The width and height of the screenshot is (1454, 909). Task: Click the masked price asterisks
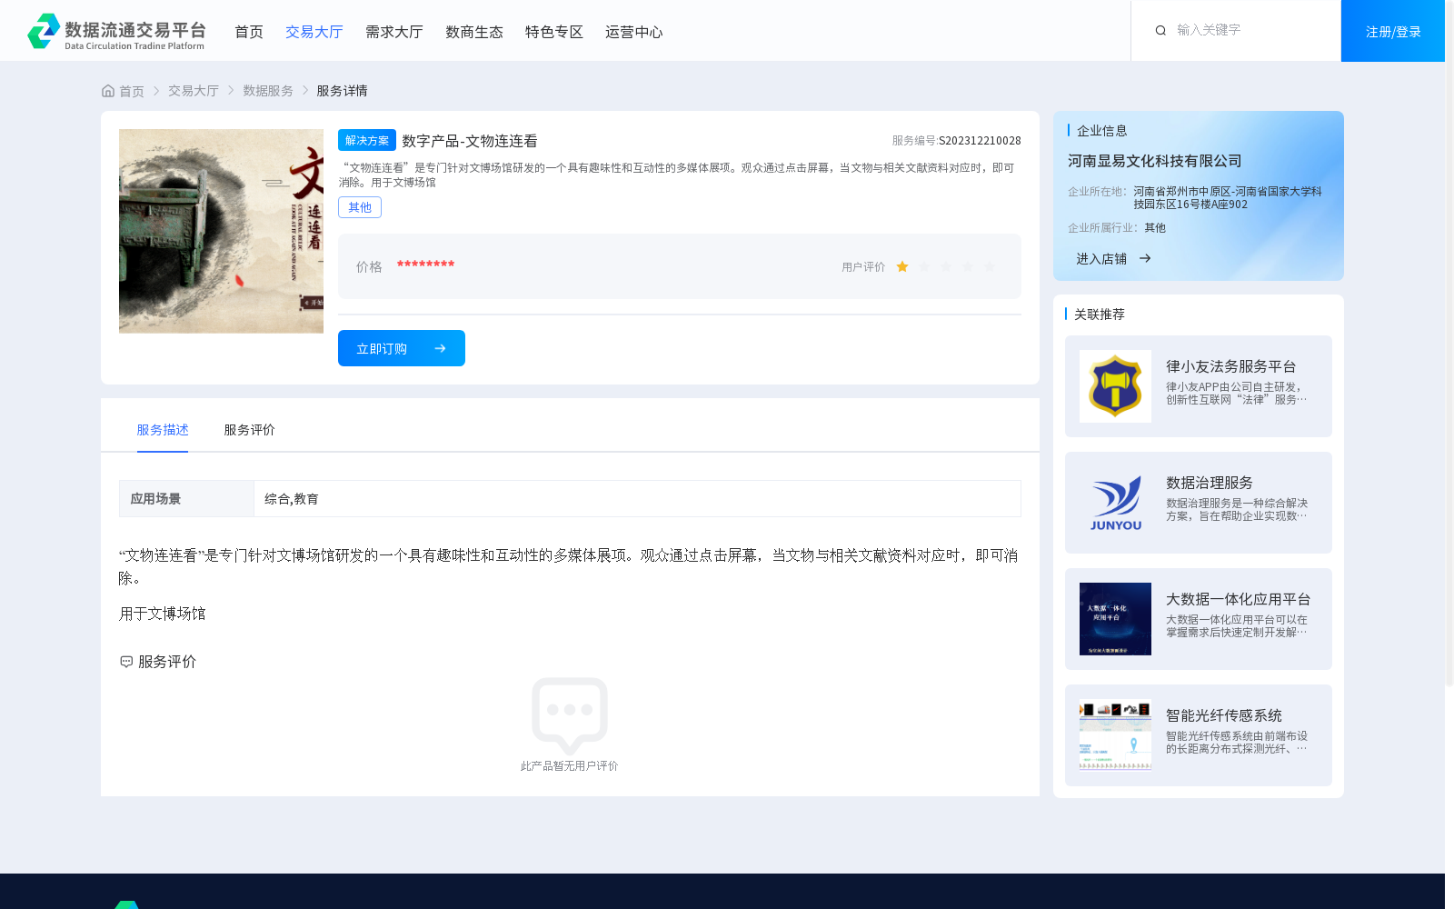pos(425,265)
